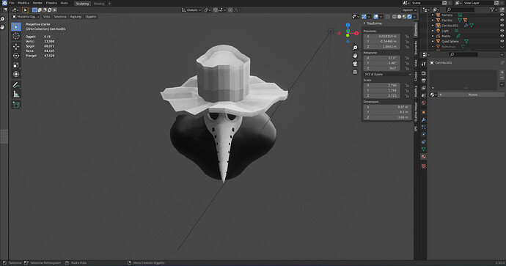Open the Material properties tab
Image resolution: width=506 pixels, height=266 pixels.
(423, 157)
